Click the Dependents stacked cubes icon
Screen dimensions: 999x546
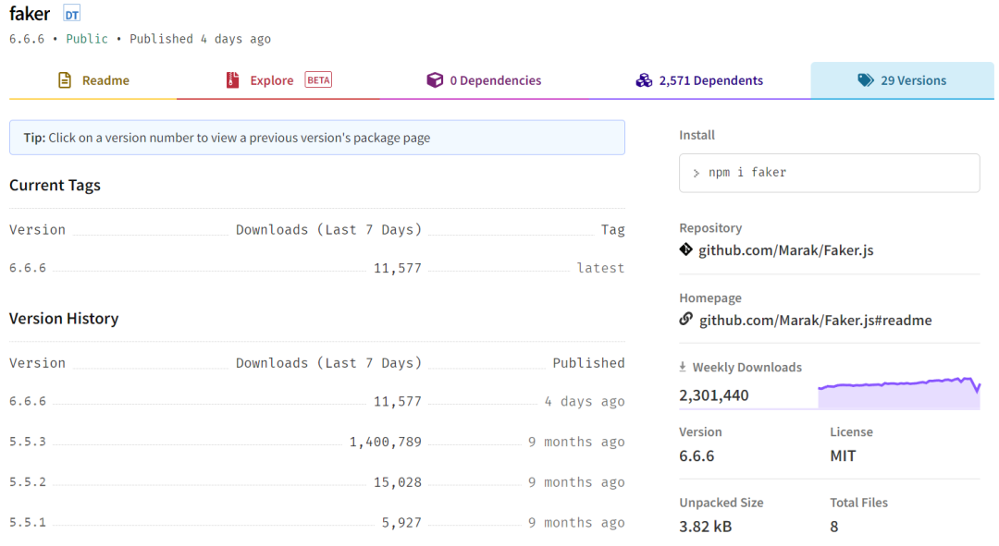pos(644,80)
